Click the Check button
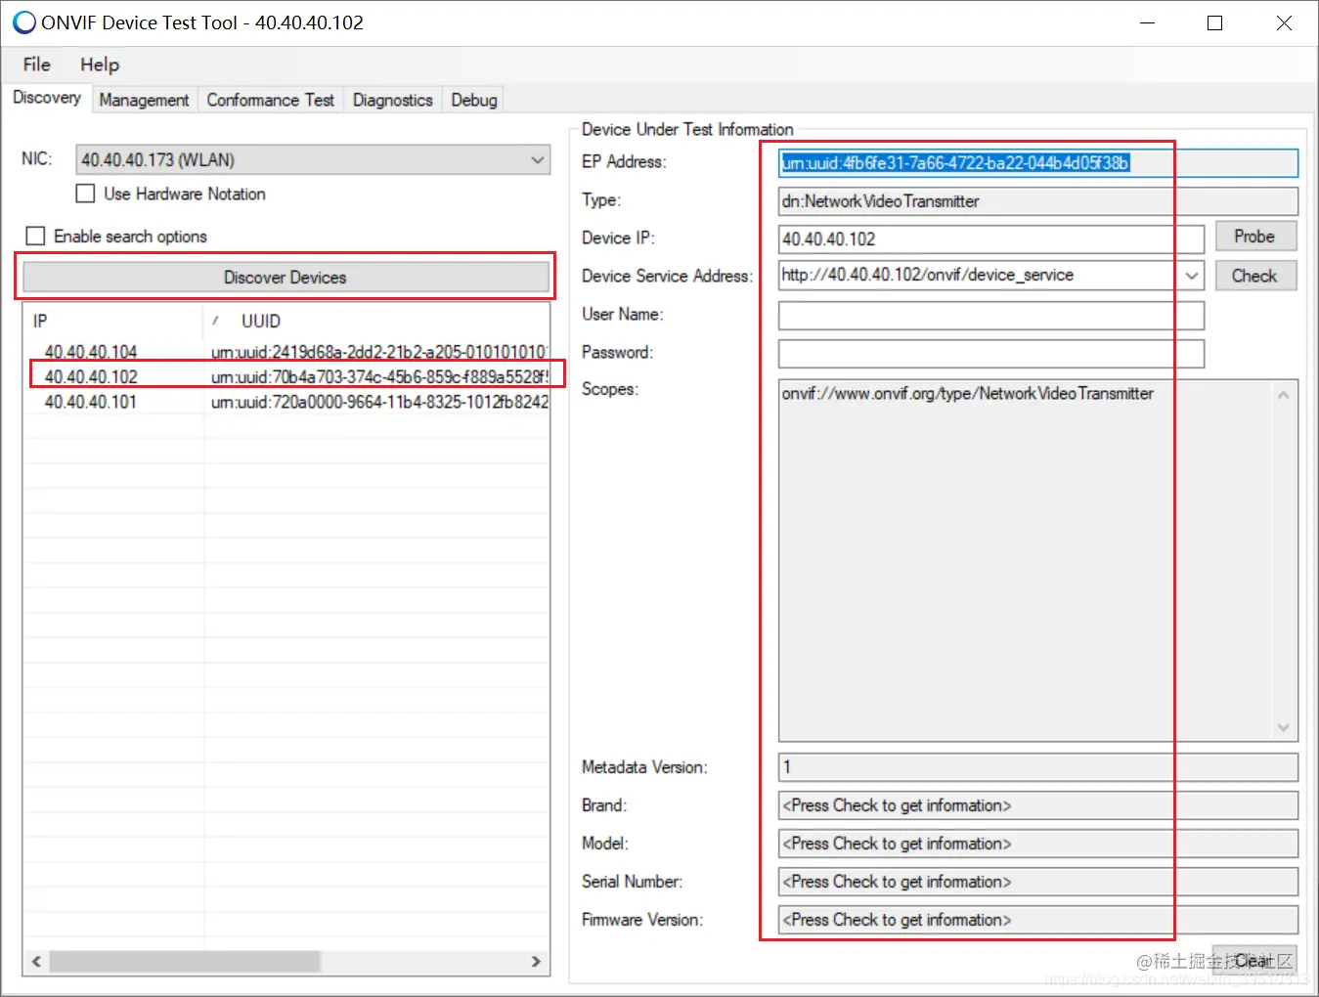Image resolution: width=1319 pixels, height=997 pixels. tap(1255, 276)
